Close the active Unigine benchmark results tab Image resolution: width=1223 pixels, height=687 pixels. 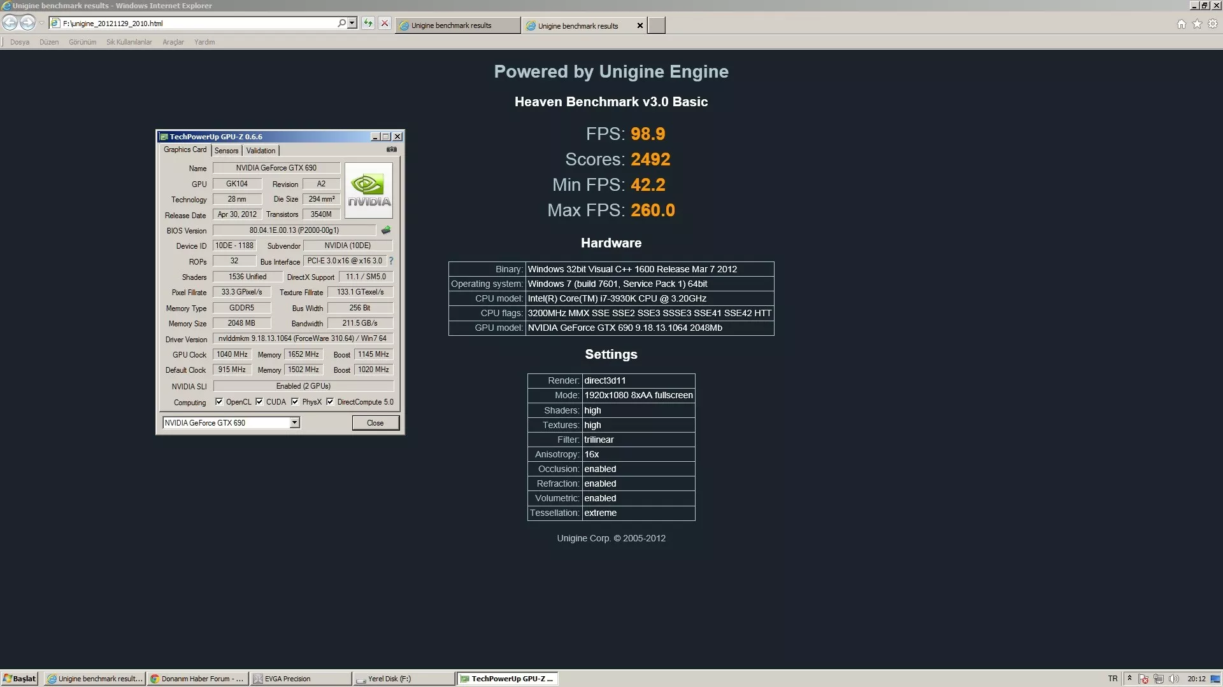coord(640,26)
